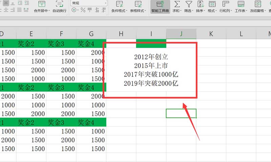Click the merged cell with 2012年创立 text
271x162 pixels.
151,69
